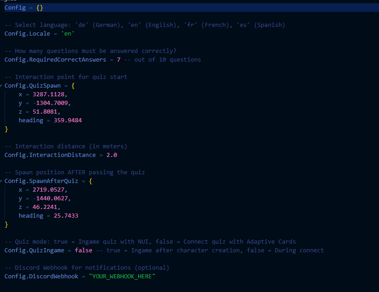Click the 'Quiz mode: true = Ingame quiz' comment line
The width and height of the screenshot is (379, 292).
coord(150,242)
